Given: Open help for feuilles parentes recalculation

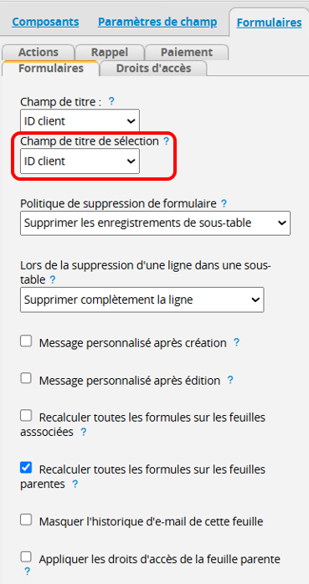Looking at the screenshot, I should coord(75,484).
